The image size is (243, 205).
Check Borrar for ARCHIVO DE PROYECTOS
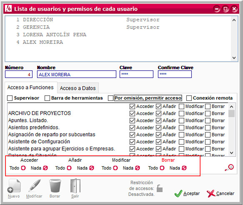pos(208,113)
